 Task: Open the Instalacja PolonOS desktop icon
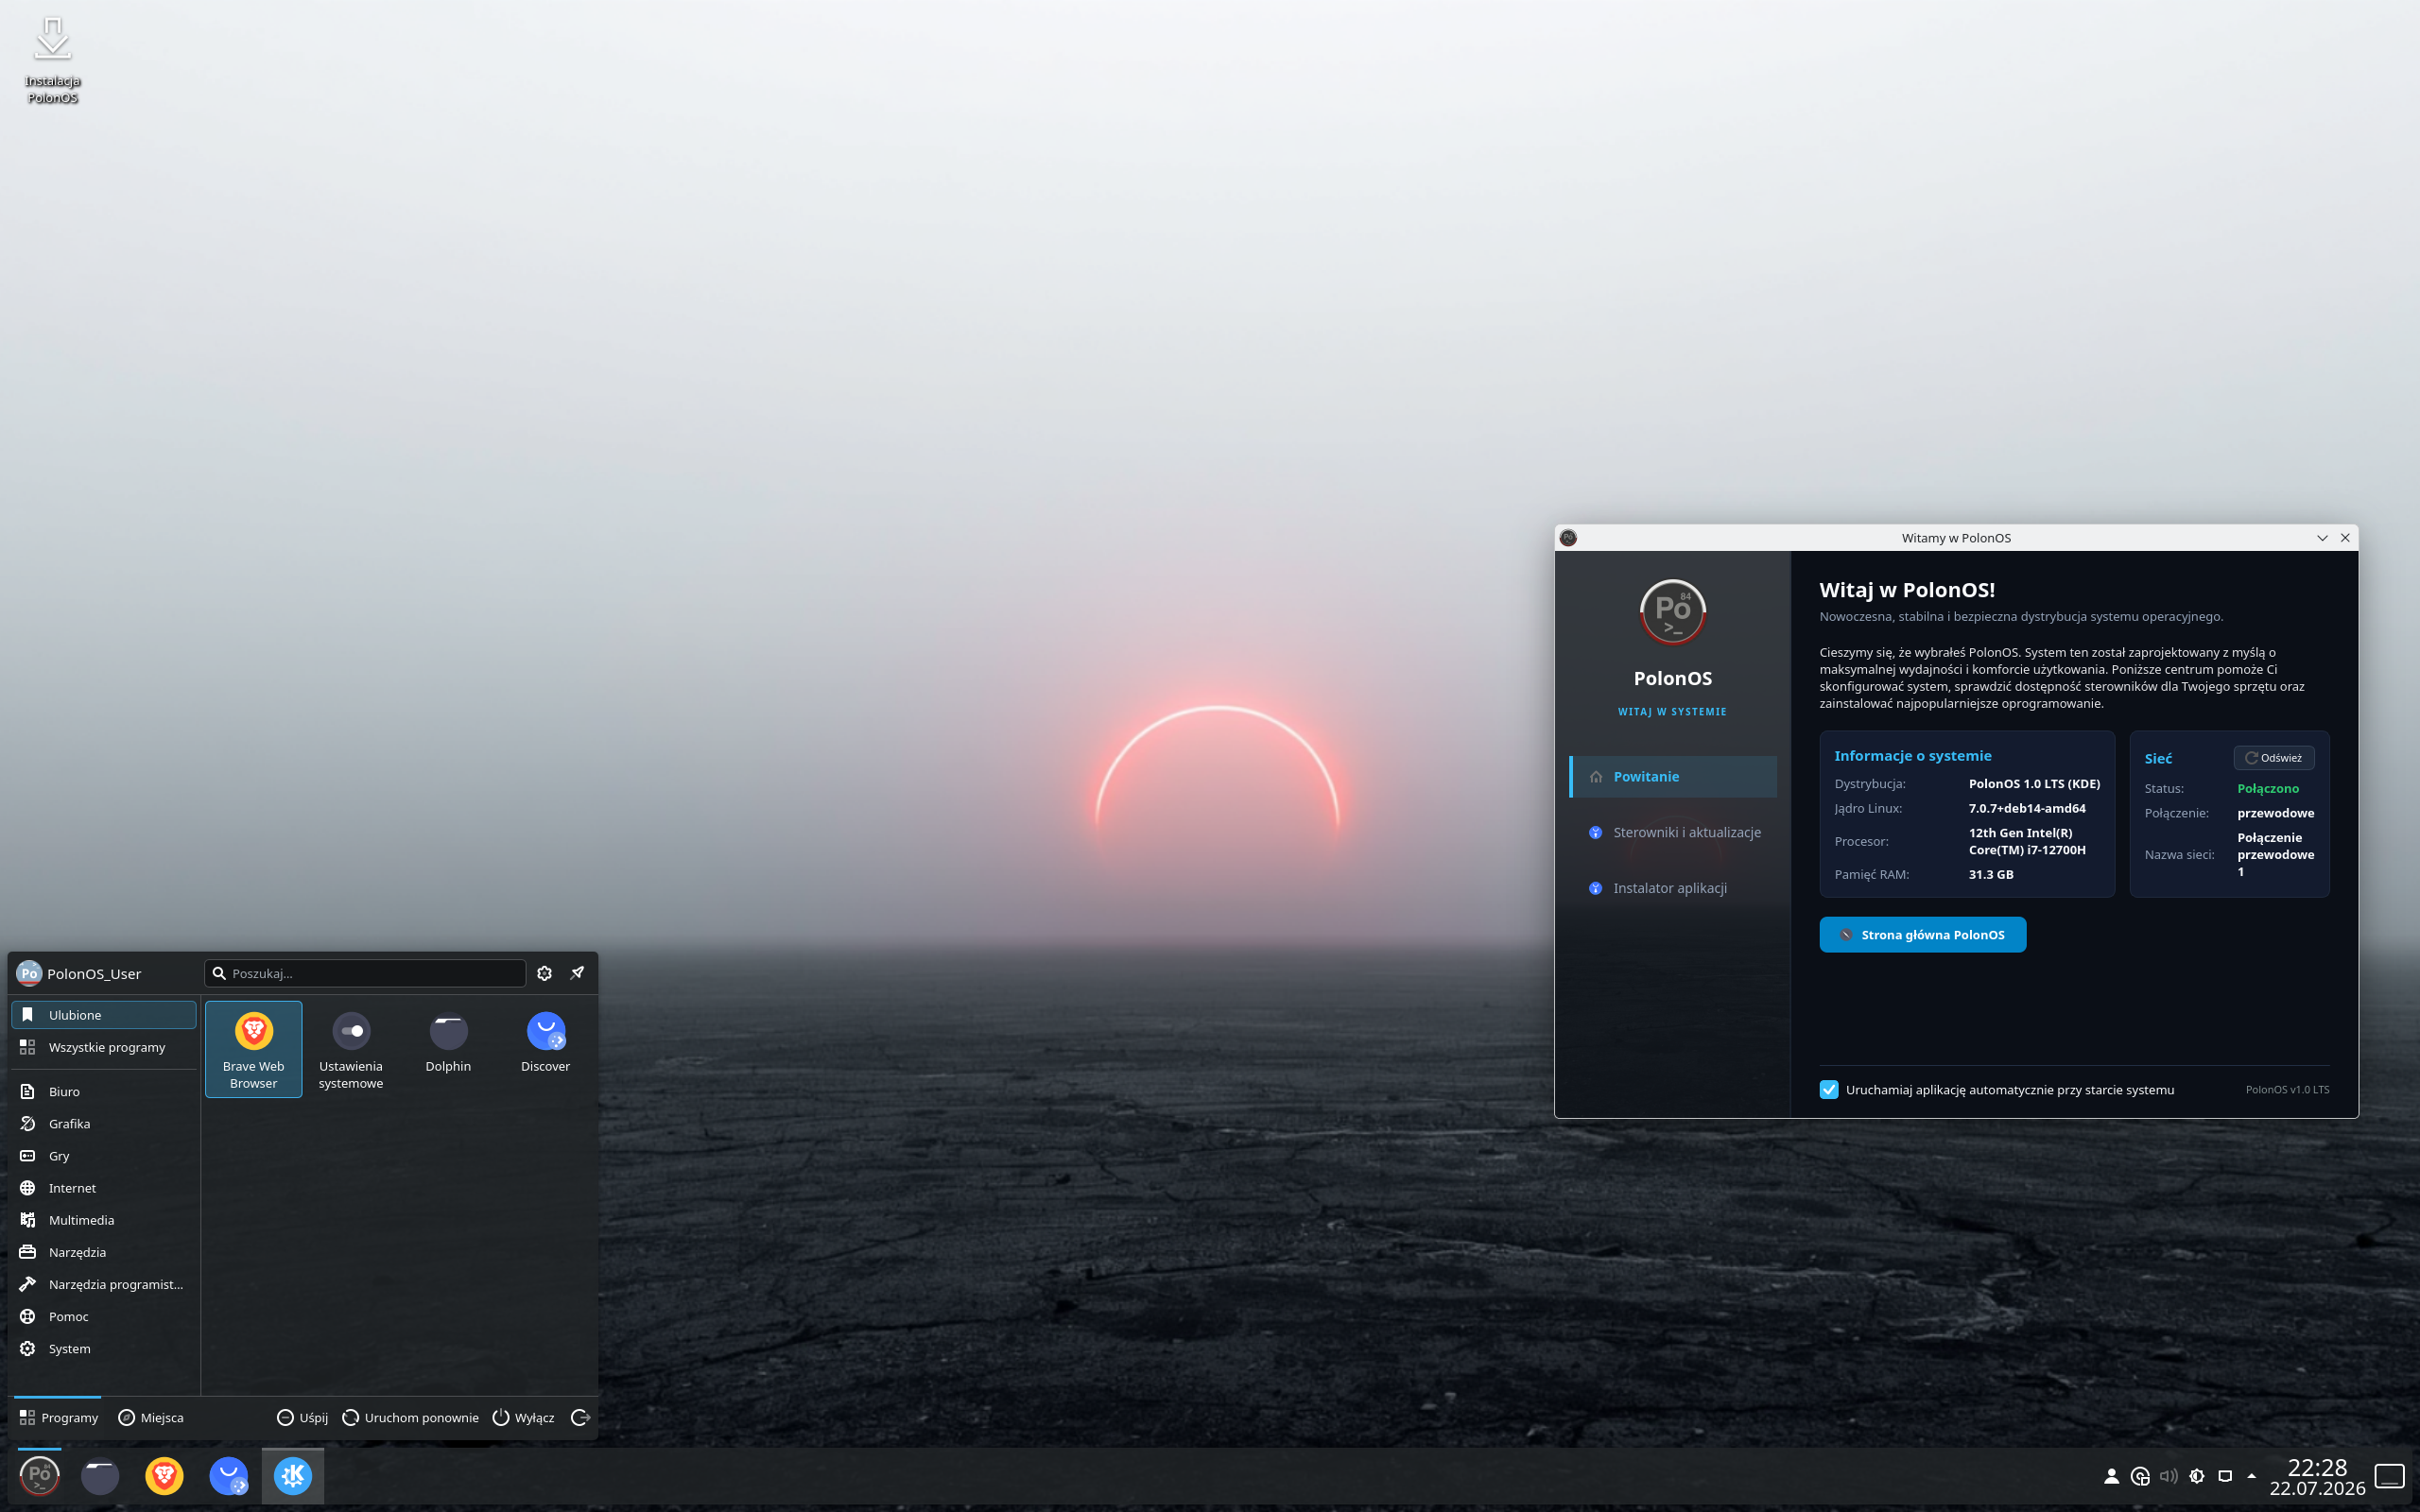pyautogui.click(x=53, y=60)
